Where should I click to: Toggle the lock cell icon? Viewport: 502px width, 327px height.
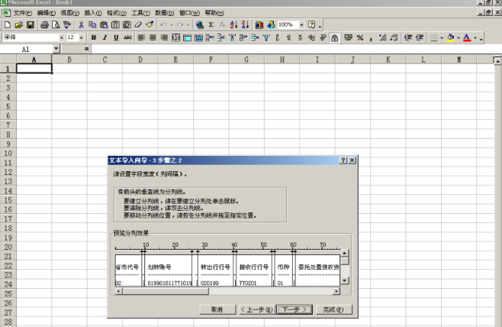[x=335, y=38]
